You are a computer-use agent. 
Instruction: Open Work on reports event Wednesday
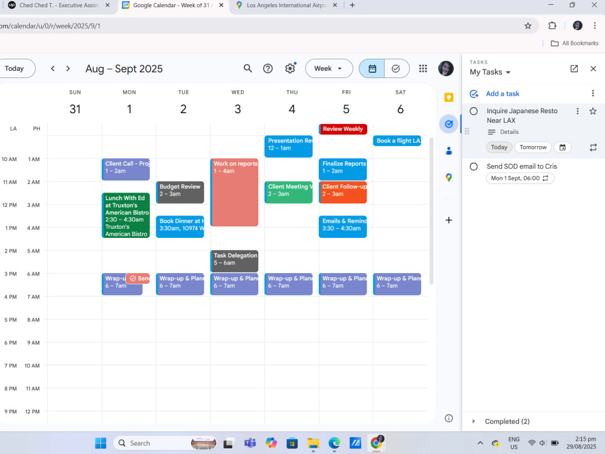[235, 192]
